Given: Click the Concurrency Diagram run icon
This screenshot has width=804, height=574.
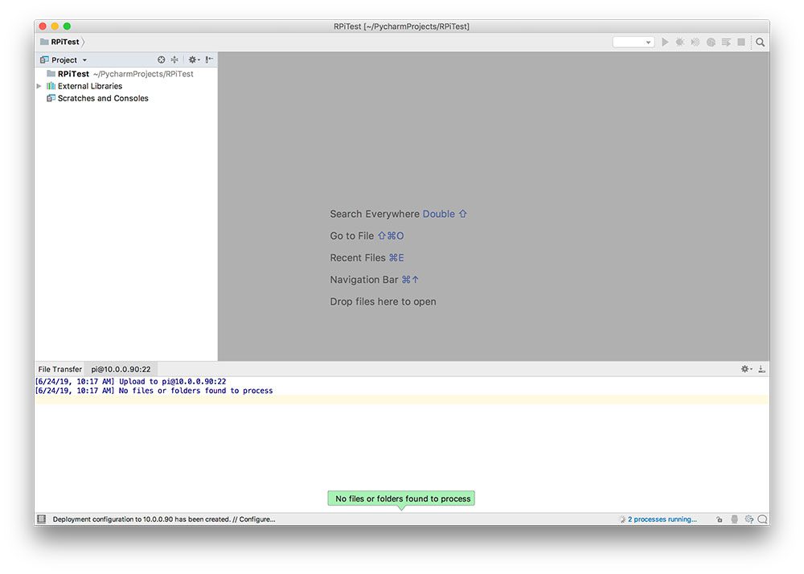Looking at the screenshot, I should click(726, 42).
